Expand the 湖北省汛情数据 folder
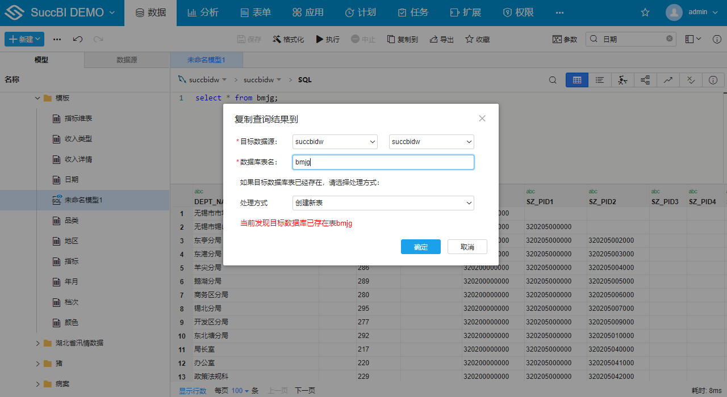 [x=38, y=343]
